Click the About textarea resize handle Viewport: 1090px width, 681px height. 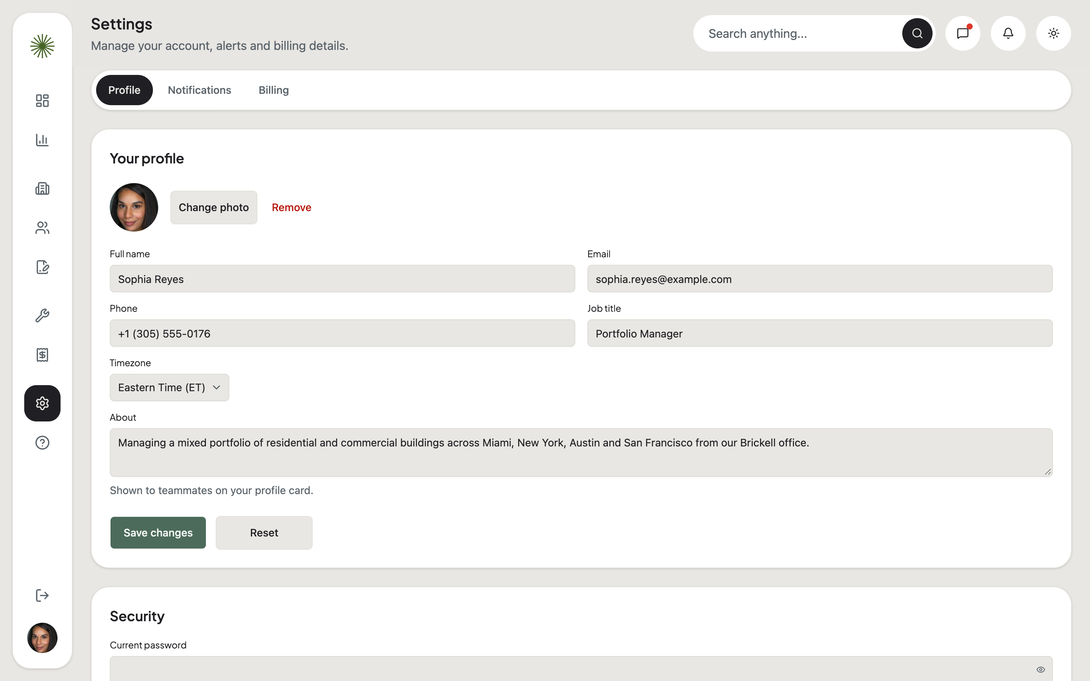tap(1048, 471)
